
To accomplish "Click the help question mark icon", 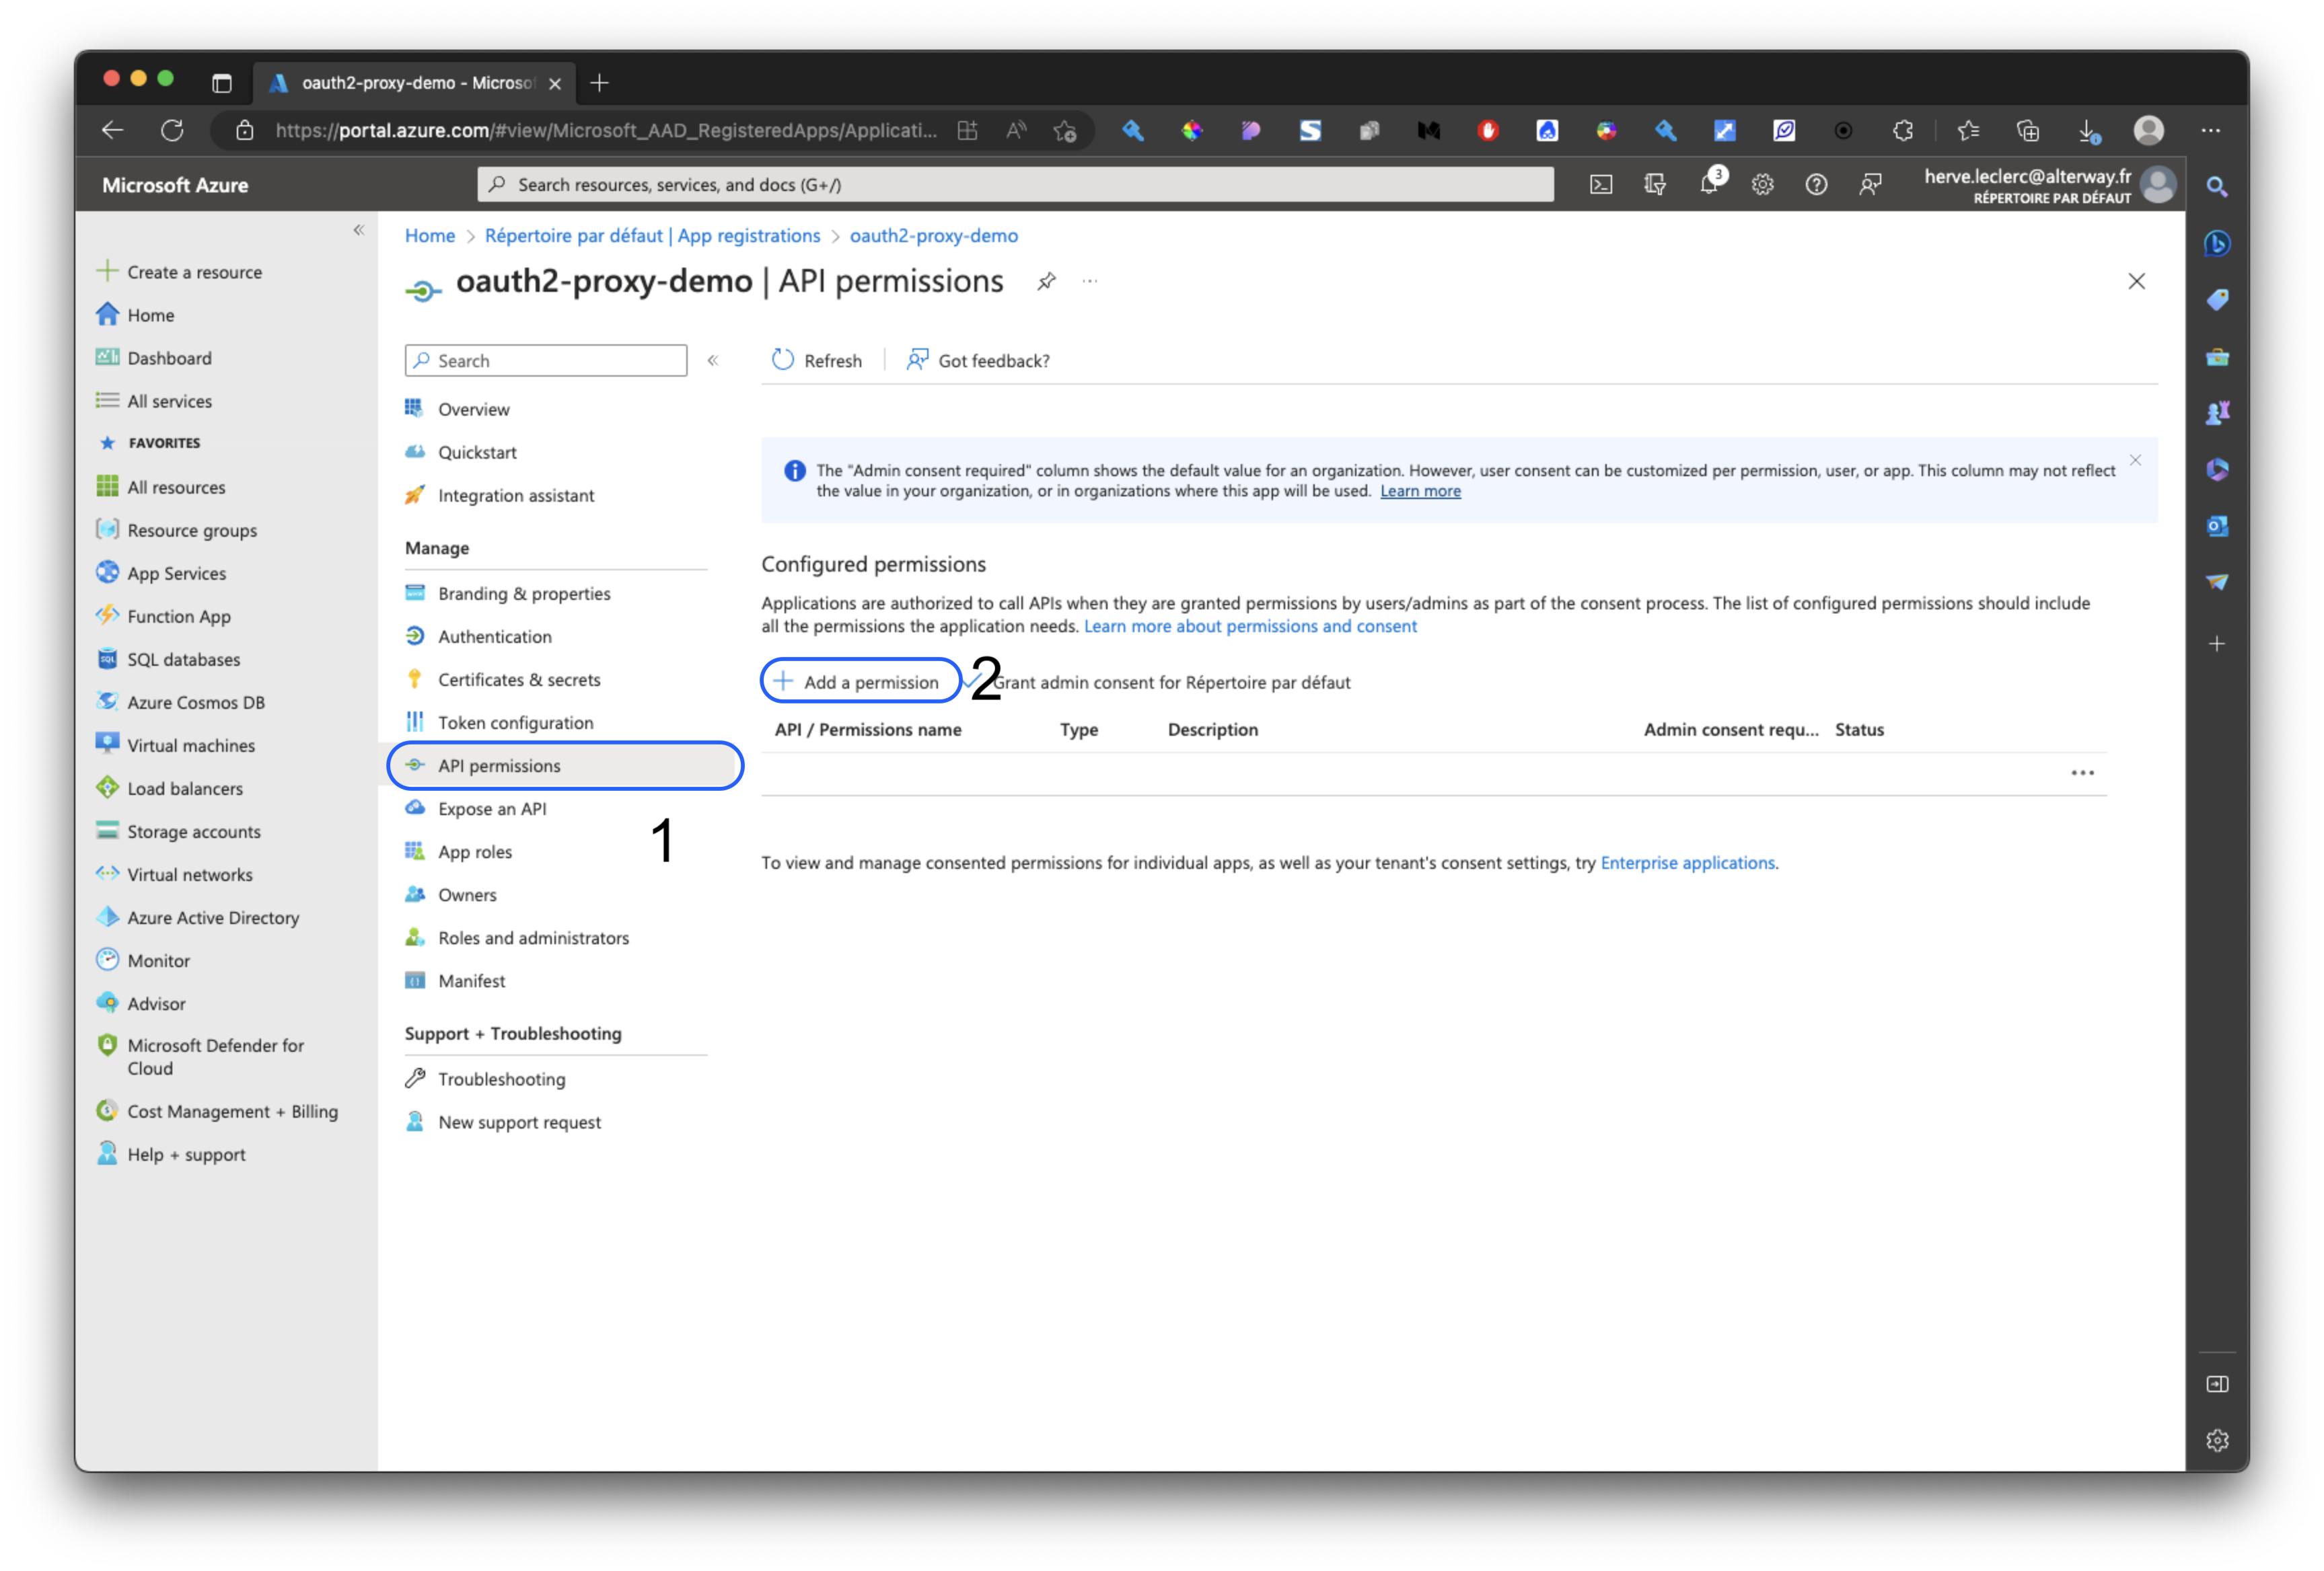I will click(x=1816, y=185).
